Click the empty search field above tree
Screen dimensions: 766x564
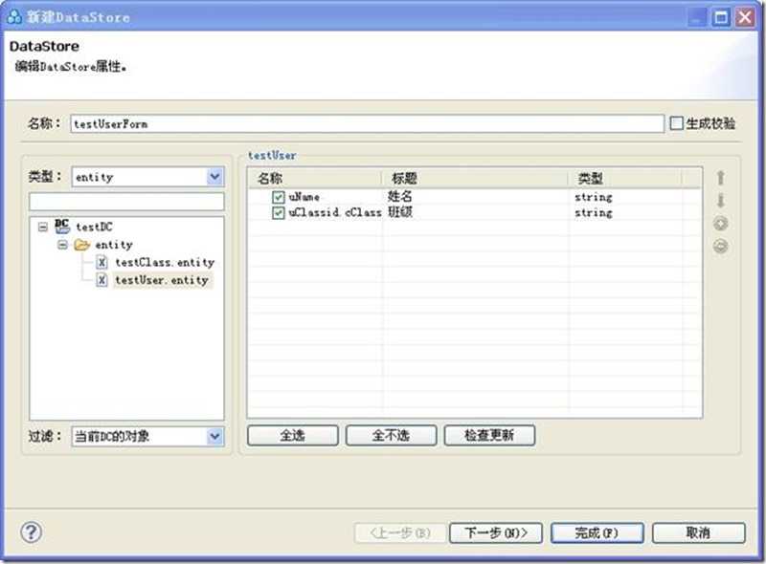point(126,202)
